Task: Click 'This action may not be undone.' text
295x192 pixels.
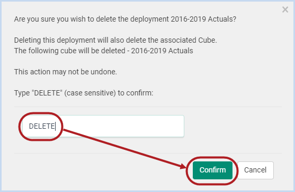Action: tap(66, 72)
